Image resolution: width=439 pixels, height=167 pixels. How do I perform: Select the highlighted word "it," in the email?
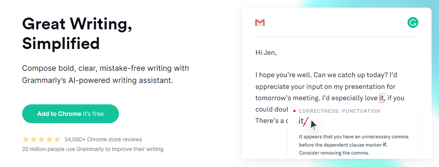coord(382,98)
